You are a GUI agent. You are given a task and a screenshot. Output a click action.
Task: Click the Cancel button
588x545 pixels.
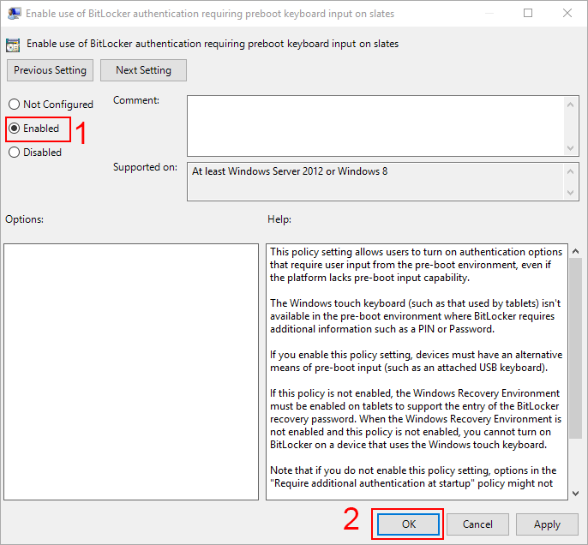tap(477, 524)
